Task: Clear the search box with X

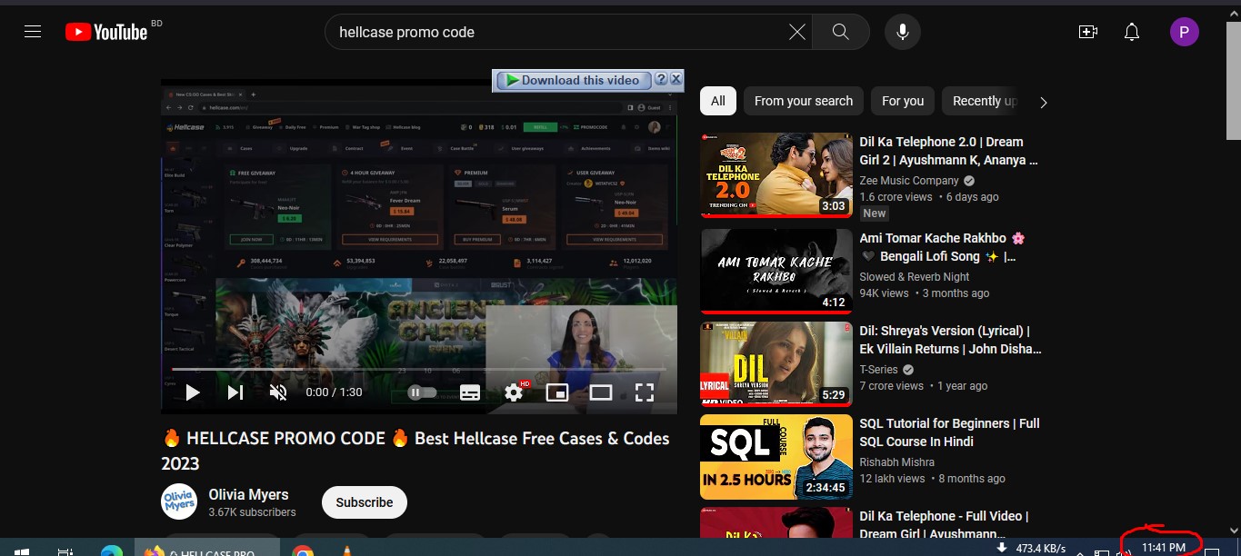Action: coord(797,32)
